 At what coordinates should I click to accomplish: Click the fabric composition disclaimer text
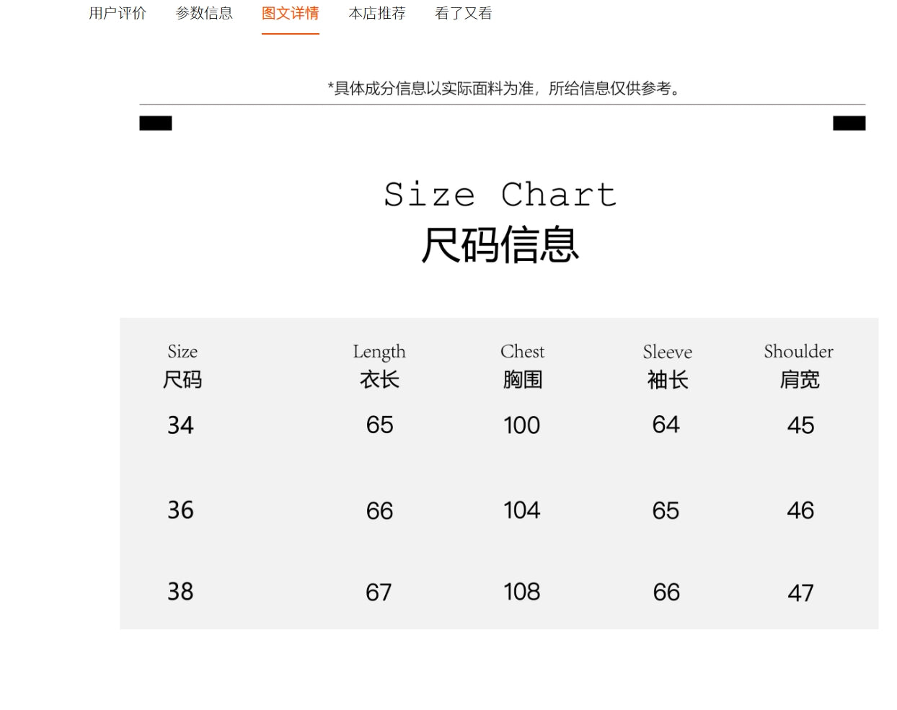[504, 89]
